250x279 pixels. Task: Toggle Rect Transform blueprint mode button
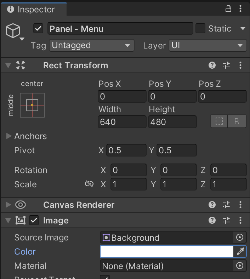point(219,121)
